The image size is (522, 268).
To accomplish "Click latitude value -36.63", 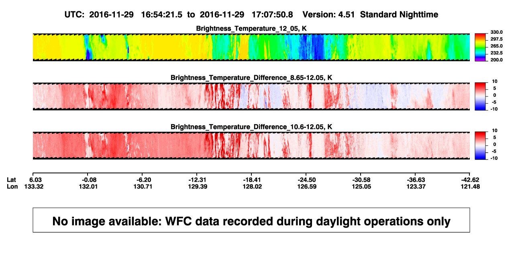I will coord(416,179).
